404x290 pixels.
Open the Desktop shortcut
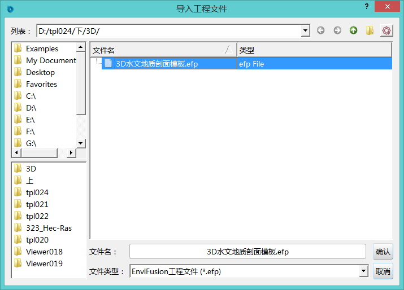(40, 72)
